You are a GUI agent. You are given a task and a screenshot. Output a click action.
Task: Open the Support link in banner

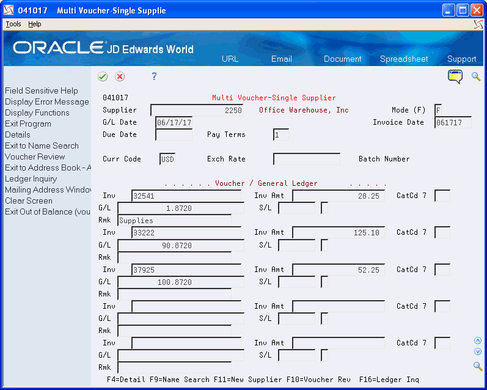point(461,59)
